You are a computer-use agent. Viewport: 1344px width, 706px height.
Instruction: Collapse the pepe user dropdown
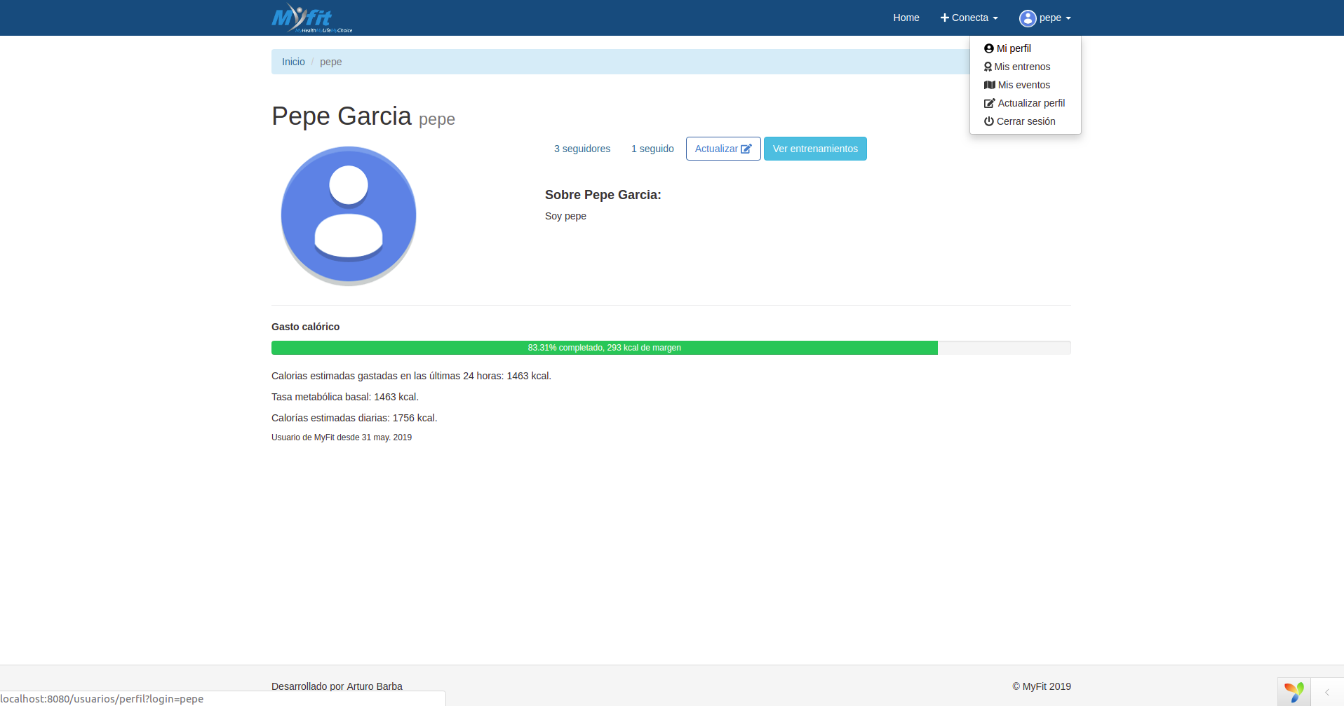pyautogui.click(x=1045, y=18)
